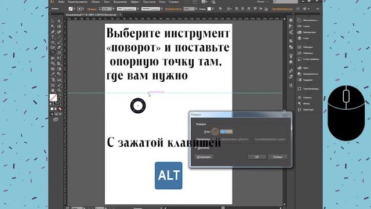Open the Стиль graphic style dropdown

pos(213,9)
